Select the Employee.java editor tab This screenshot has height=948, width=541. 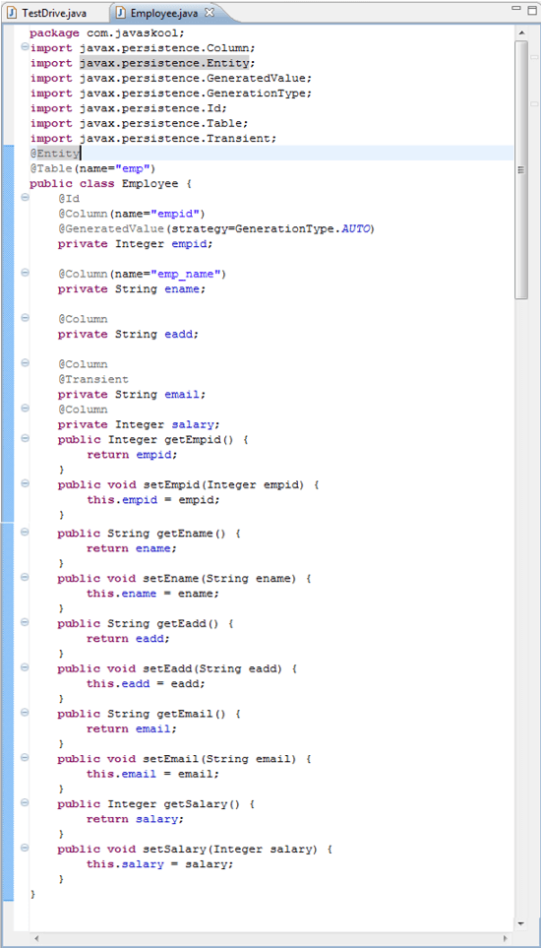pyautogui.click(x=158, y=12)
